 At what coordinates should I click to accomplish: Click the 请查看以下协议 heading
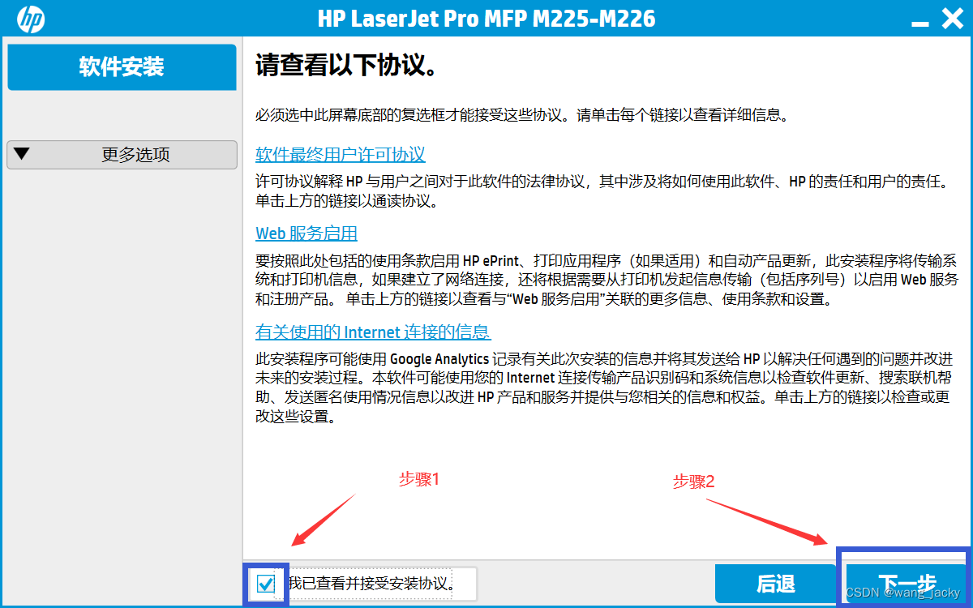tap(347, 66)
